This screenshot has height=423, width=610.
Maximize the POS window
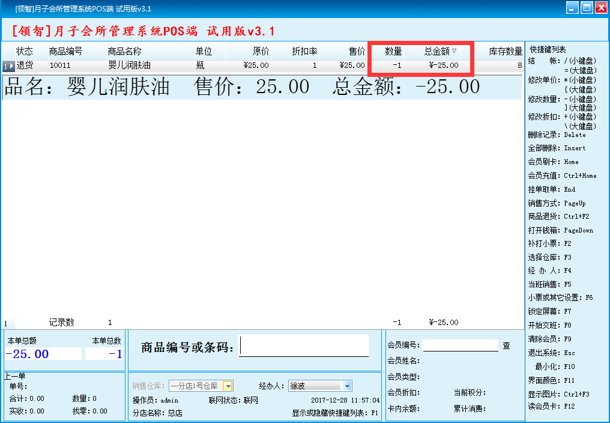(585, 8)
